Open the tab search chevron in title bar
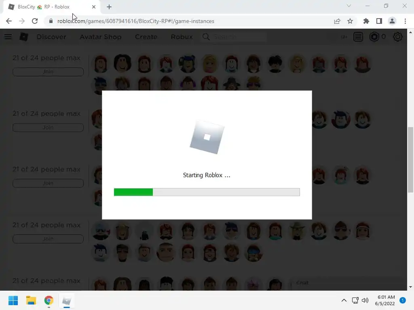Screen dimensions: 414x310 [x=349, y=6]
